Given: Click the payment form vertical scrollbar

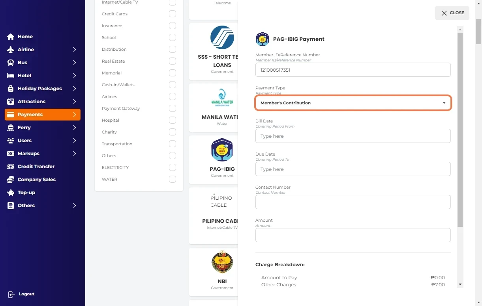Looking at the screenshot, I should click(460, 130).
